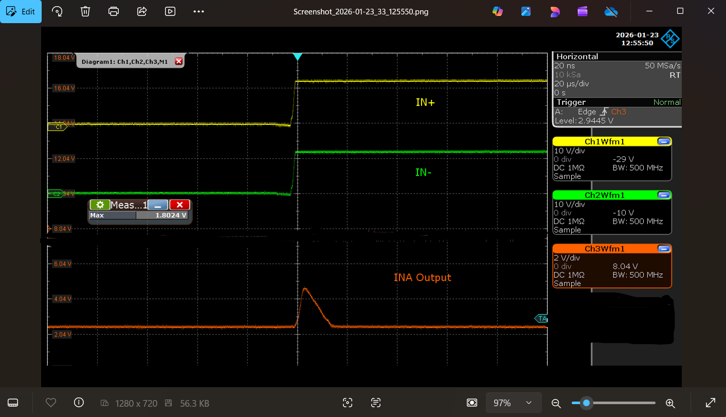Image resolution: width=726 pixels, height=417 pixels.
Task: Click the 56.3 KB file size text
Action: (x=194, y=404)
